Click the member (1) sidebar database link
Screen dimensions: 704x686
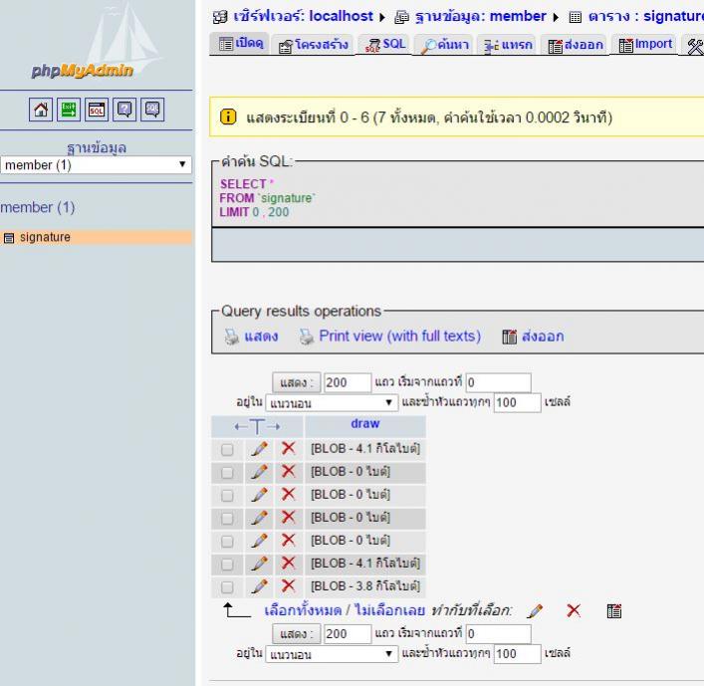38,207
